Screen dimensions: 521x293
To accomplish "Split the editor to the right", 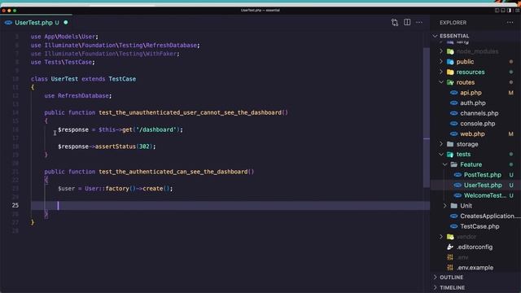I will point(407,22).
